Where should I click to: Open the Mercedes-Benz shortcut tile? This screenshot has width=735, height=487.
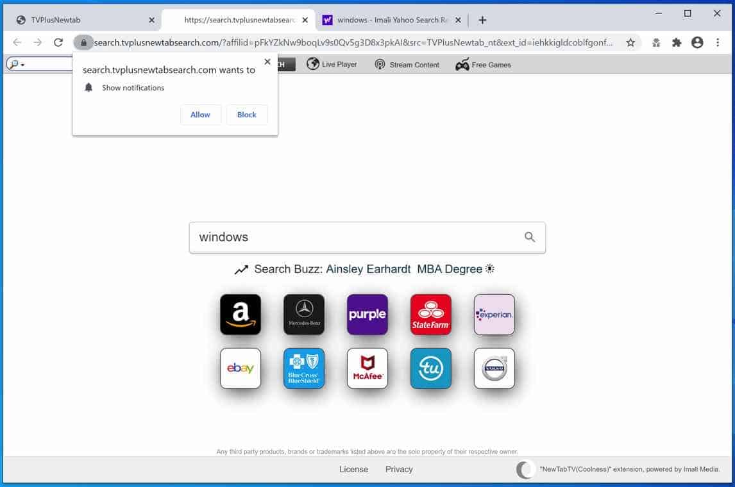coord(304,314)
